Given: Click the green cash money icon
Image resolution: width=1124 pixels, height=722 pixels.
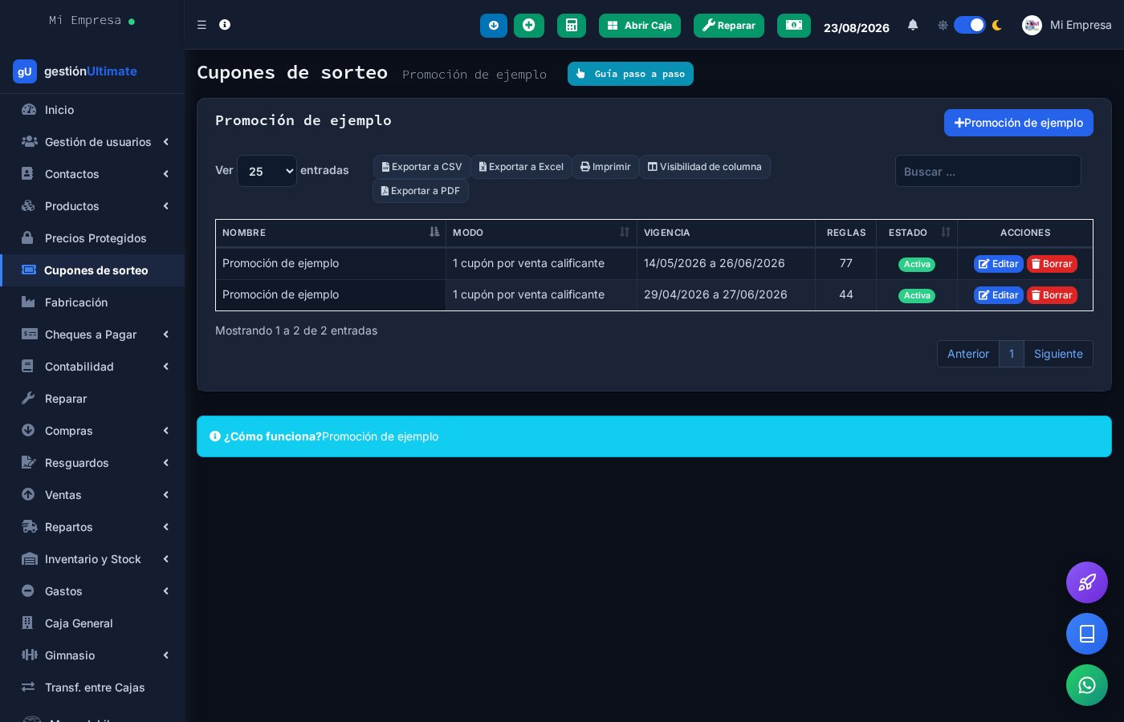Looking at the screenshot, I should click(794, 26).
